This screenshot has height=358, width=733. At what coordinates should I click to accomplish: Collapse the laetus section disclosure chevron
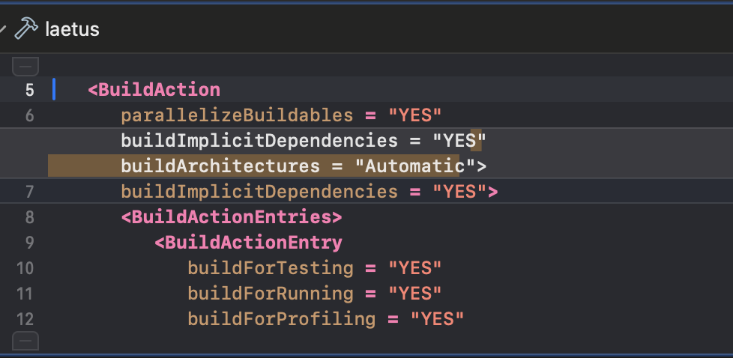[3, 29]
